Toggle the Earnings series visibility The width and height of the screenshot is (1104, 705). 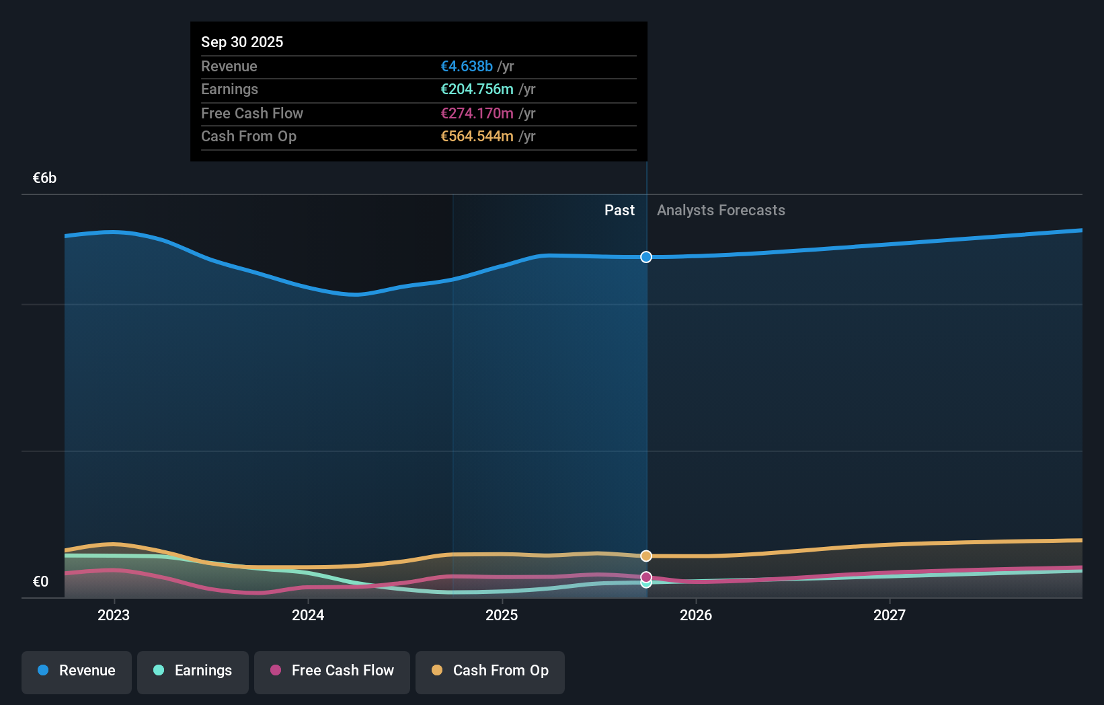click(192, 672)
